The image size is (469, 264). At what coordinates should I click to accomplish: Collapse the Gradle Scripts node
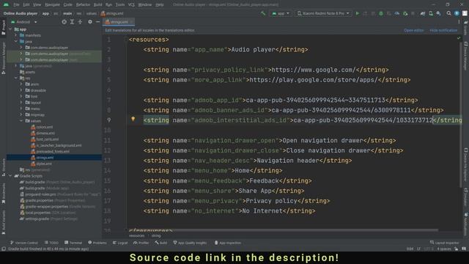click(x=11, y=176)
